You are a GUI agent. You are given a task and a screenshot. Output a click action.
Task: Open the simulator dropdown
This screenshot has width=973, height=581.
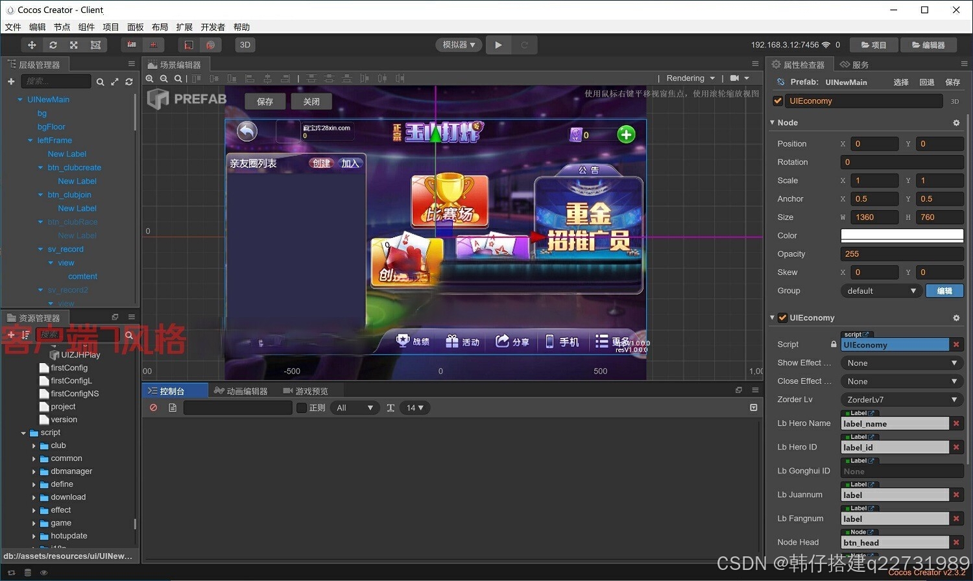click(459, 45)
